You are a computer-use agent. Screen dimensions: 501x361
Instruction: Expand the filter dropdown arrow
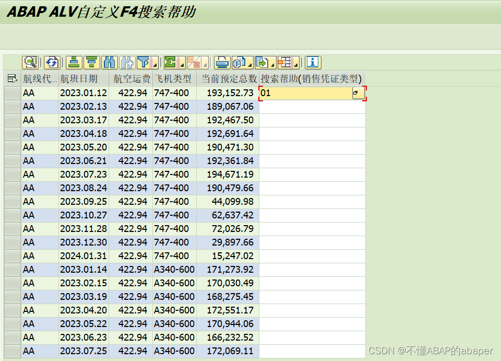(x=156, y=65)
